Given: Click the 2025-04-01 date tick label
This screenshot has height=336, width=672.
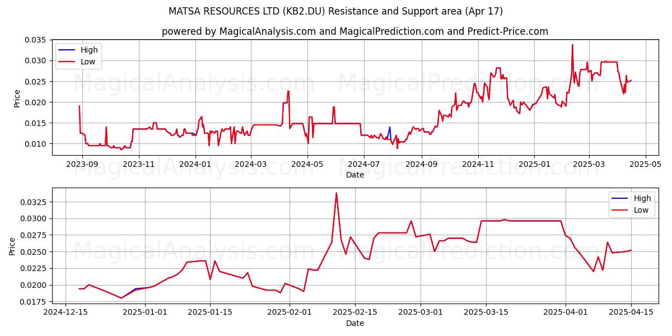Looking at the screenshot, I should 565,313.
